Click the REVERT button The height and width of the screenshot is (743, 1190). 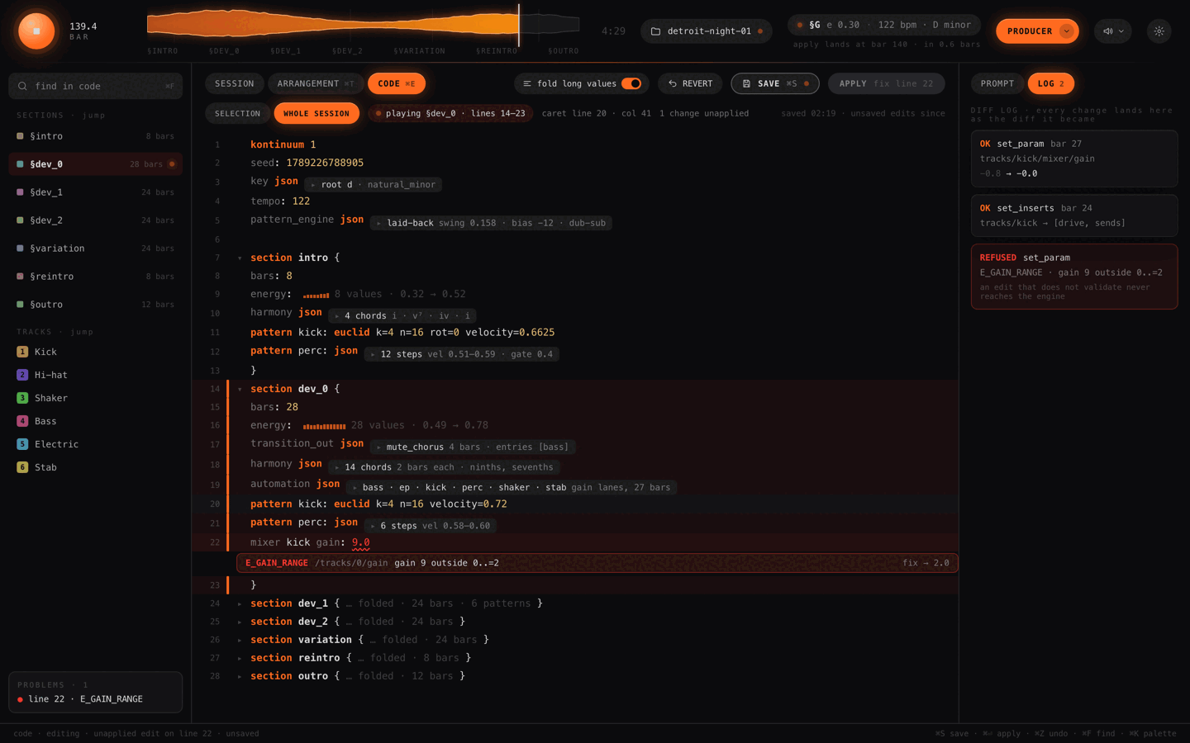click(690, 83)
